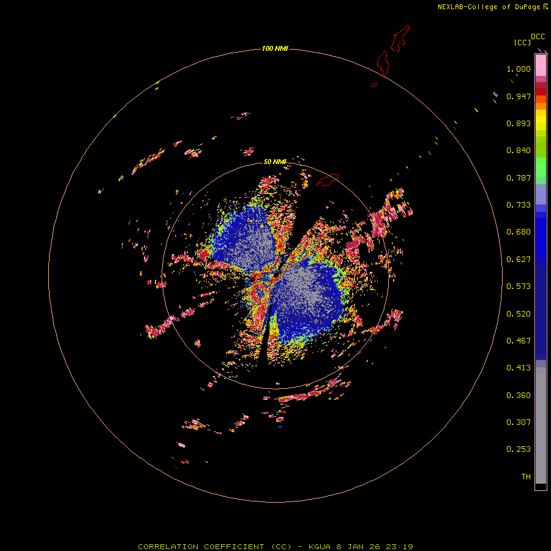Click the 0.360 scale value
The height and width of the screenshot is (551, 551).
519,395
